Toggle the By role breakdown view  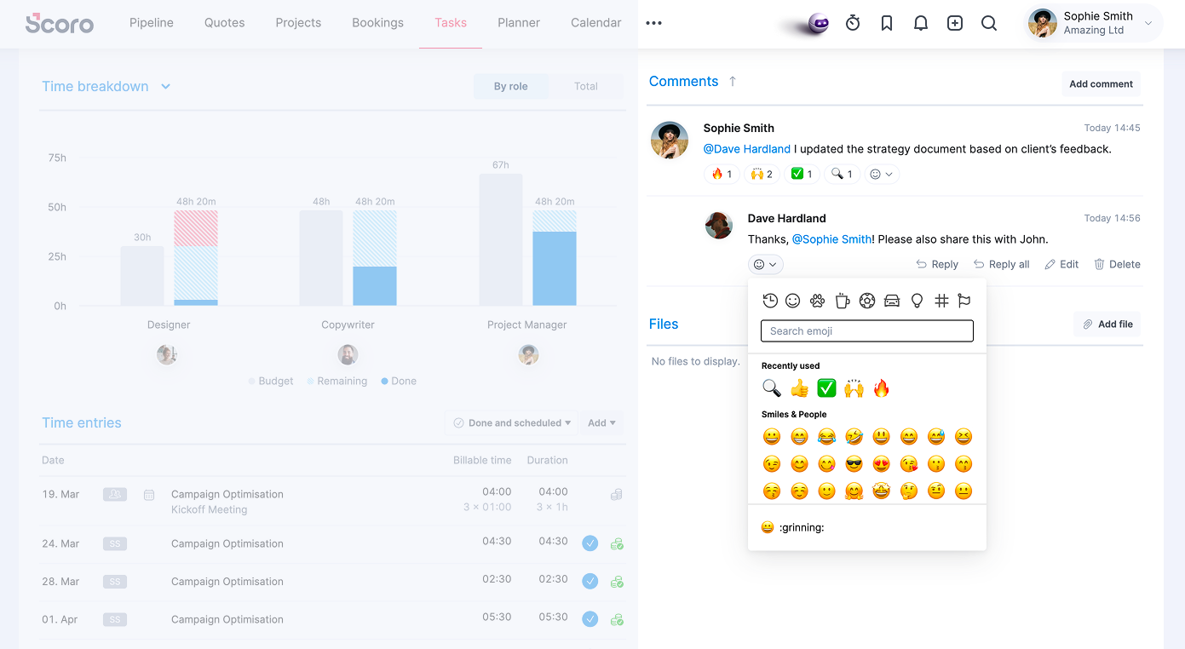click(x=511, y=86)
